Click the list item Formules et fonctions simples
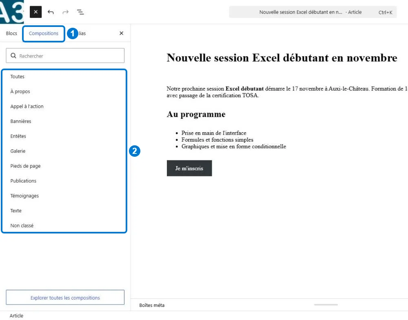 click(217, 140)
